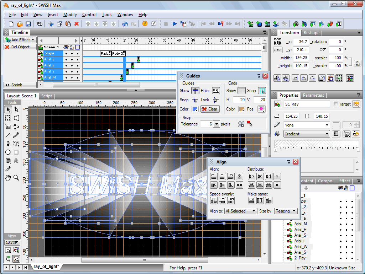Choose the Hand pan tool
The width and height of the screenshot is (365, 274).
[x=8, y=177]
